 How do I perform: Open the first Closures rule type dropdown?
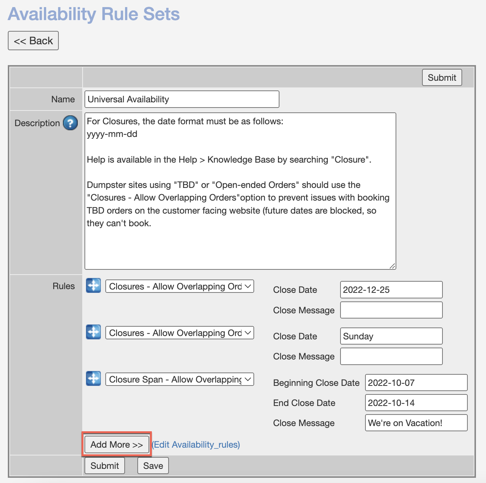(x=180, y=287)
